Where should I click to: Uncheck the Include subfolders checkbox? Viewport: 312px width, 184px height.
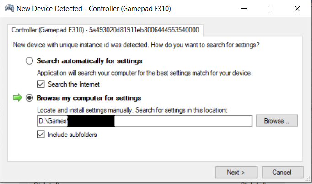[41, 135]
